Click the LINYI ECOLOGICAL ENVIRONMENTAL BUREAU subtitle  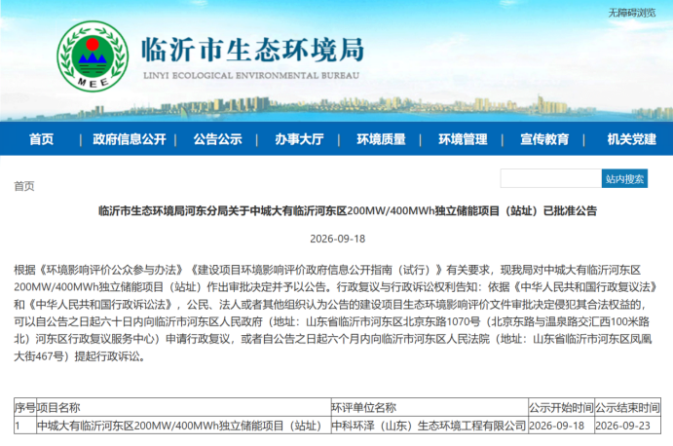(251, 76)
